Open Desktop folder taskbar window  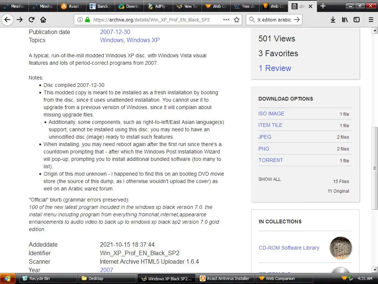pos(107,278)
